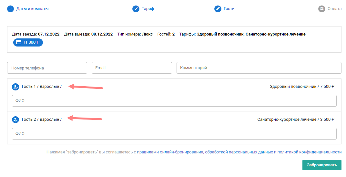Focus the ФИО field for Гость 1
The height and width of the screenshot is (177, 346).
174,101
